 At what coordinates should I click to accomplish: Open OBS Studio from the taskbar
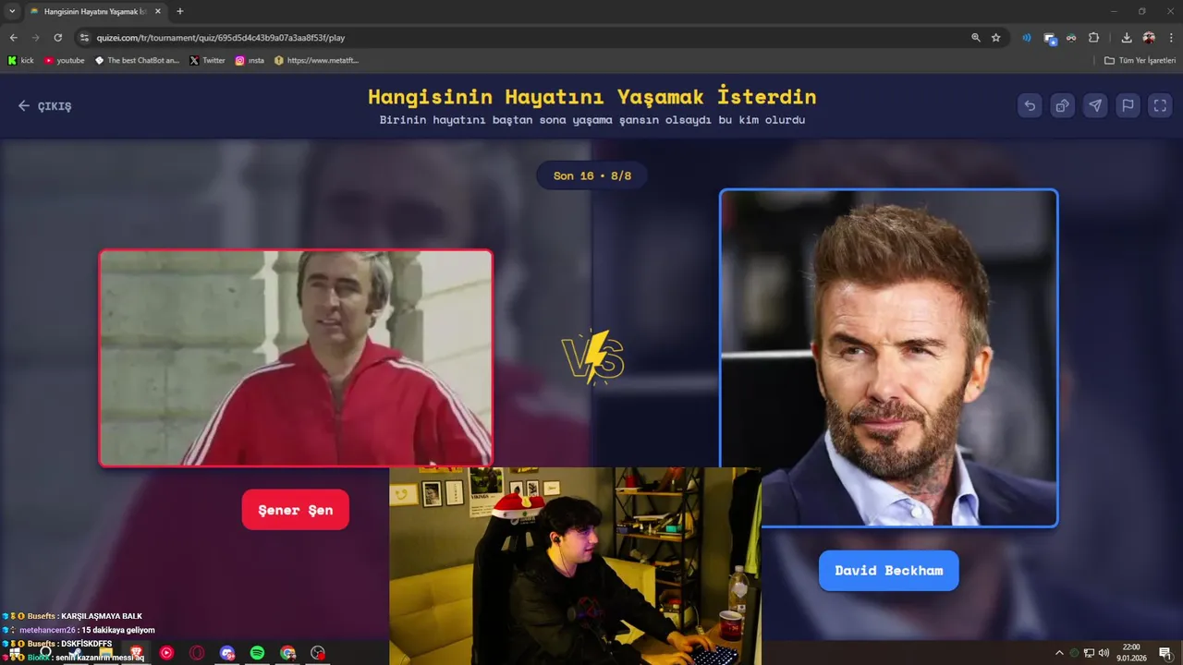coord(319,653)
